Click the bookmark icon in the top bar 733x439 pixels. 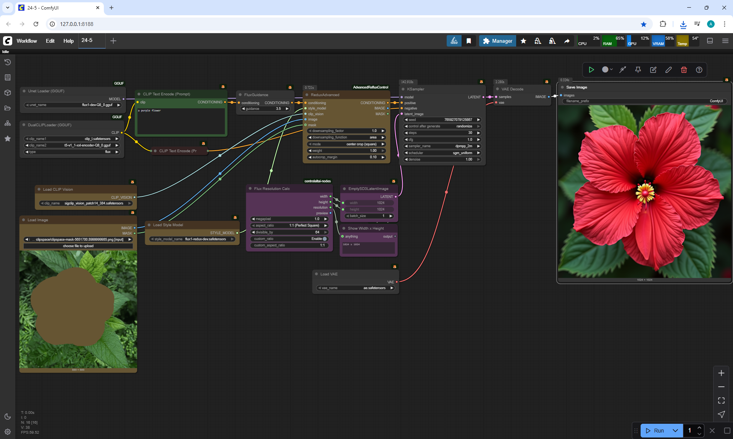[469, 41]
